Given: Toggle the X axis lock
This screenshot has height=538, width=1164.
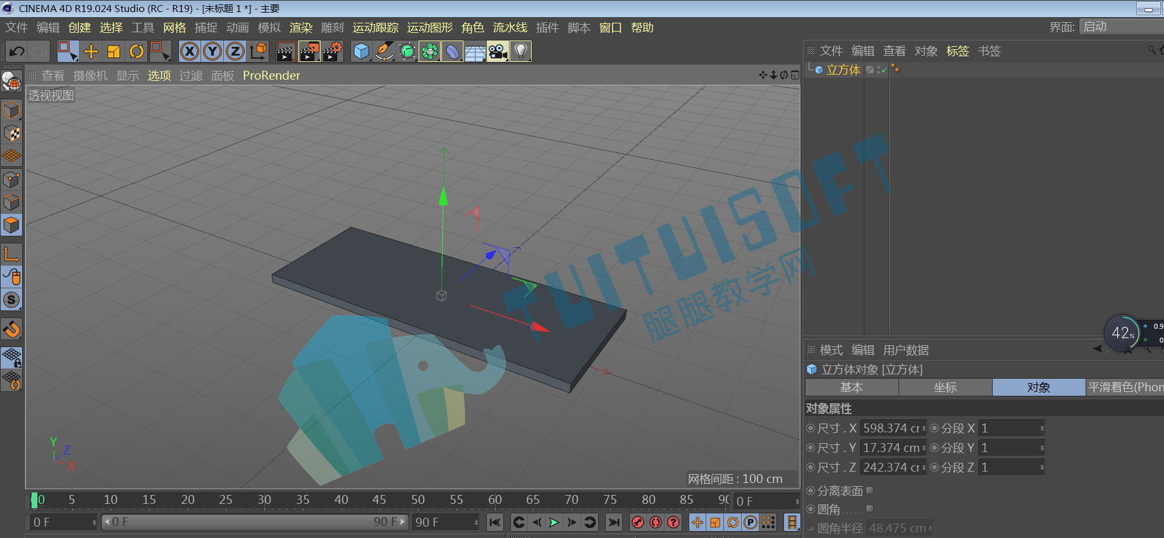Looking at the screenshot, I should [190, 51].
